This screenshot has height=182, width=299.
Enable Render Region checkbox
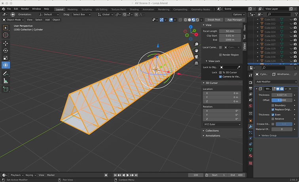(x=220, y=55)
